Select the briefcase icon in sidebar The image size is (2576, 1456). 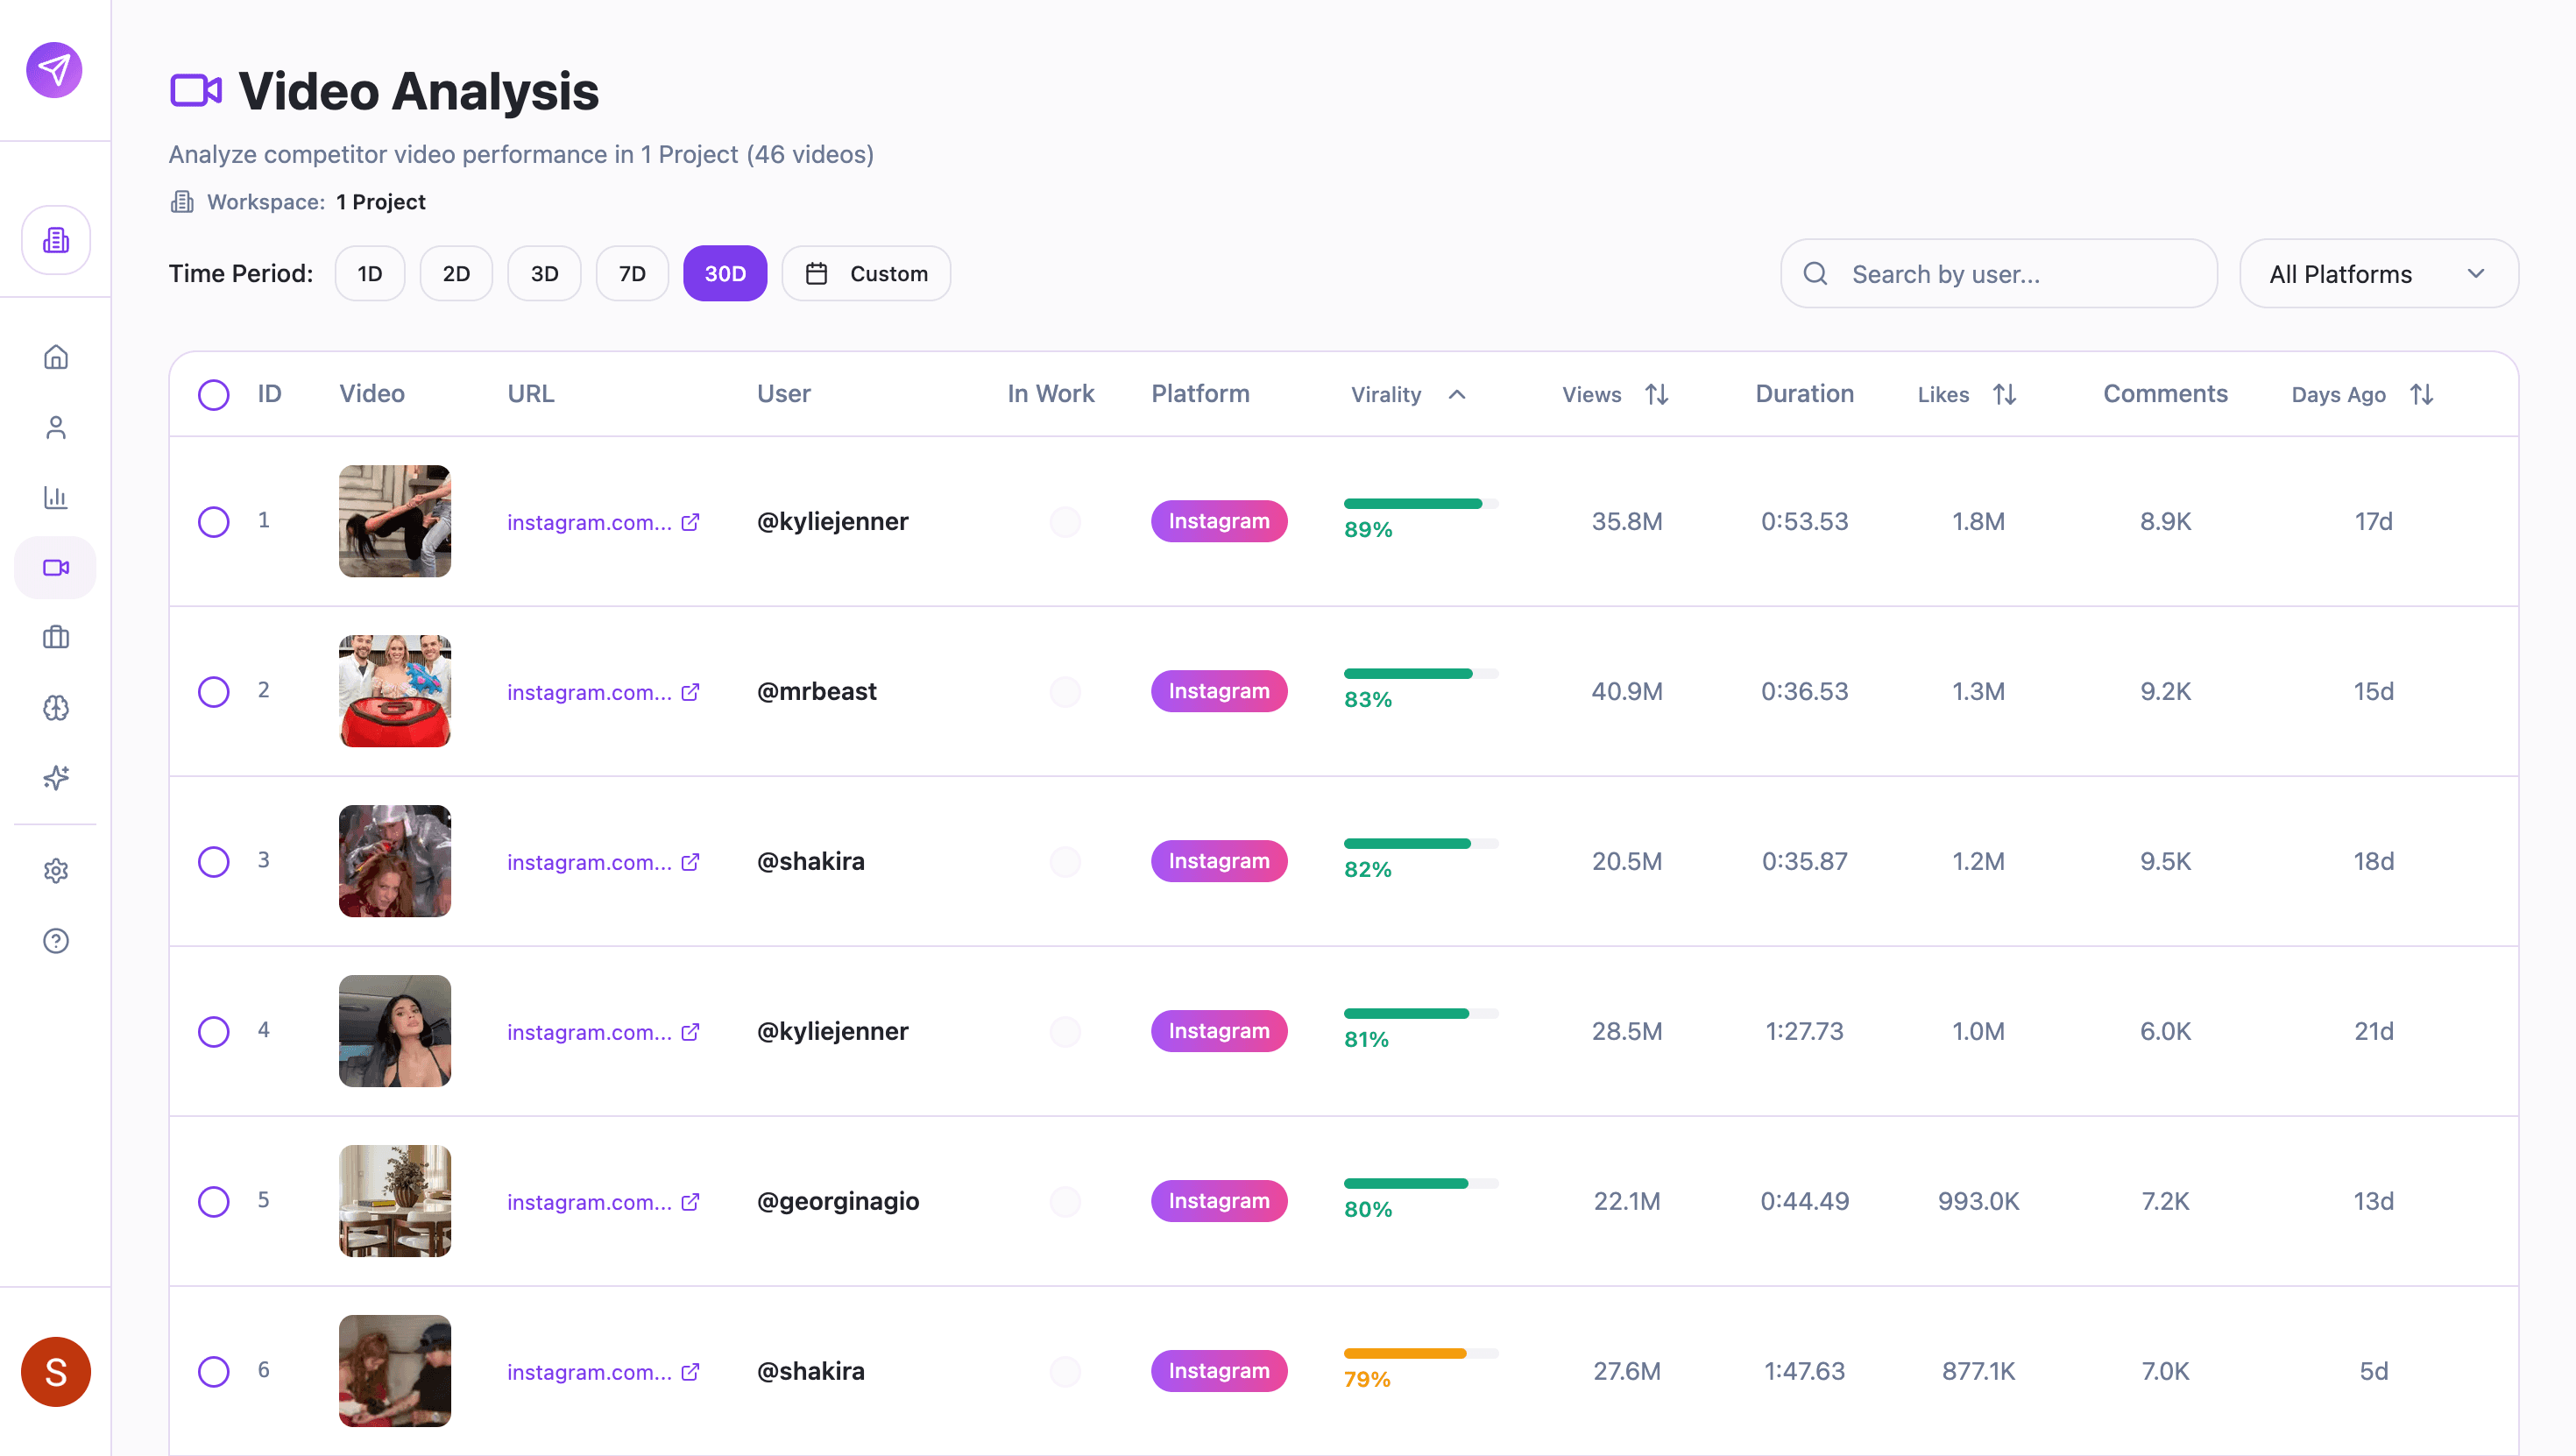point(56,637)
